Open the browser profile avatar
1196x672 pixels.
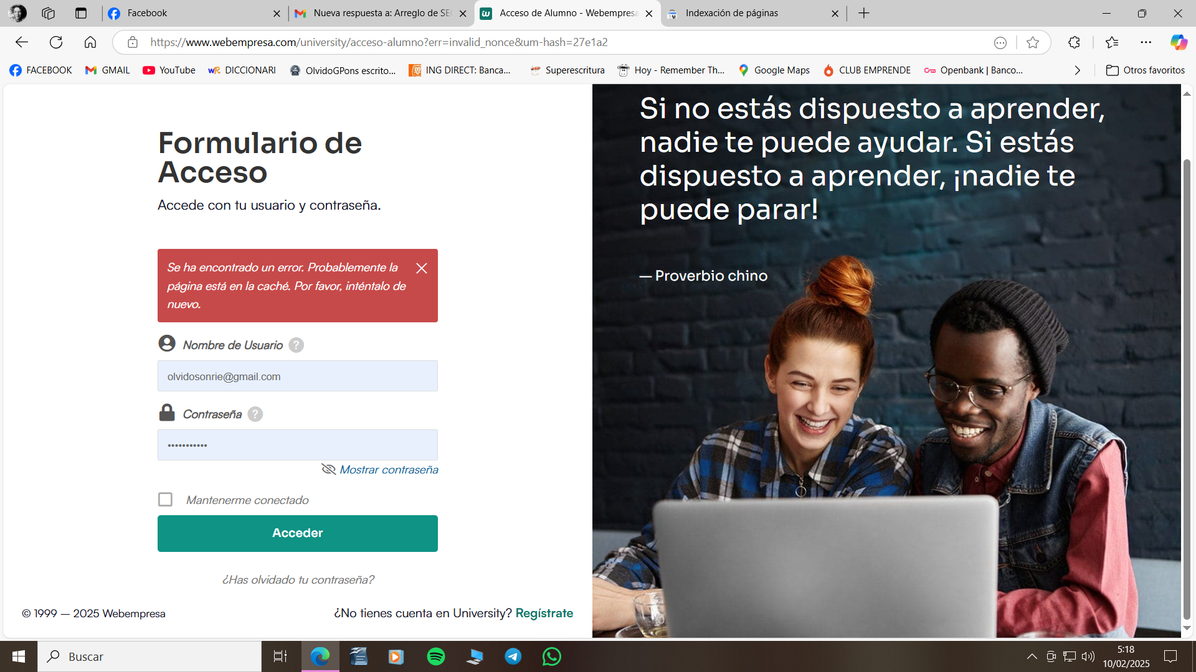[17, 13]
